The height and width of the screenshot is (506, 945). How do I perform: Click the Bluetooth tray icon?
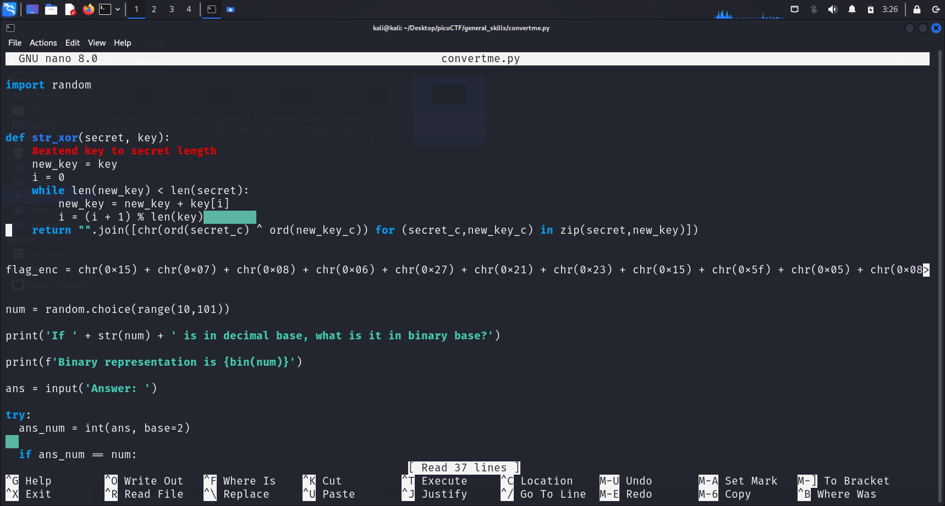click(x=814, y=9)
